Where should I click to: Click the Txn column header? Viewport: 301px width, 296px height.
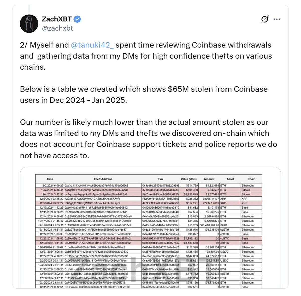click(160, 179)
